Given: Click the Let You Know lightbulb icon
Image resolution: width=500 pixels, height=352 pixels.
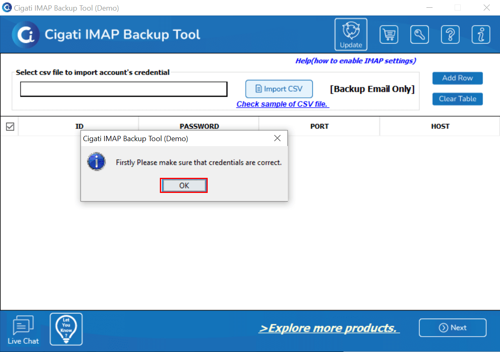Looking at the screenshot, I should point(66,329).
